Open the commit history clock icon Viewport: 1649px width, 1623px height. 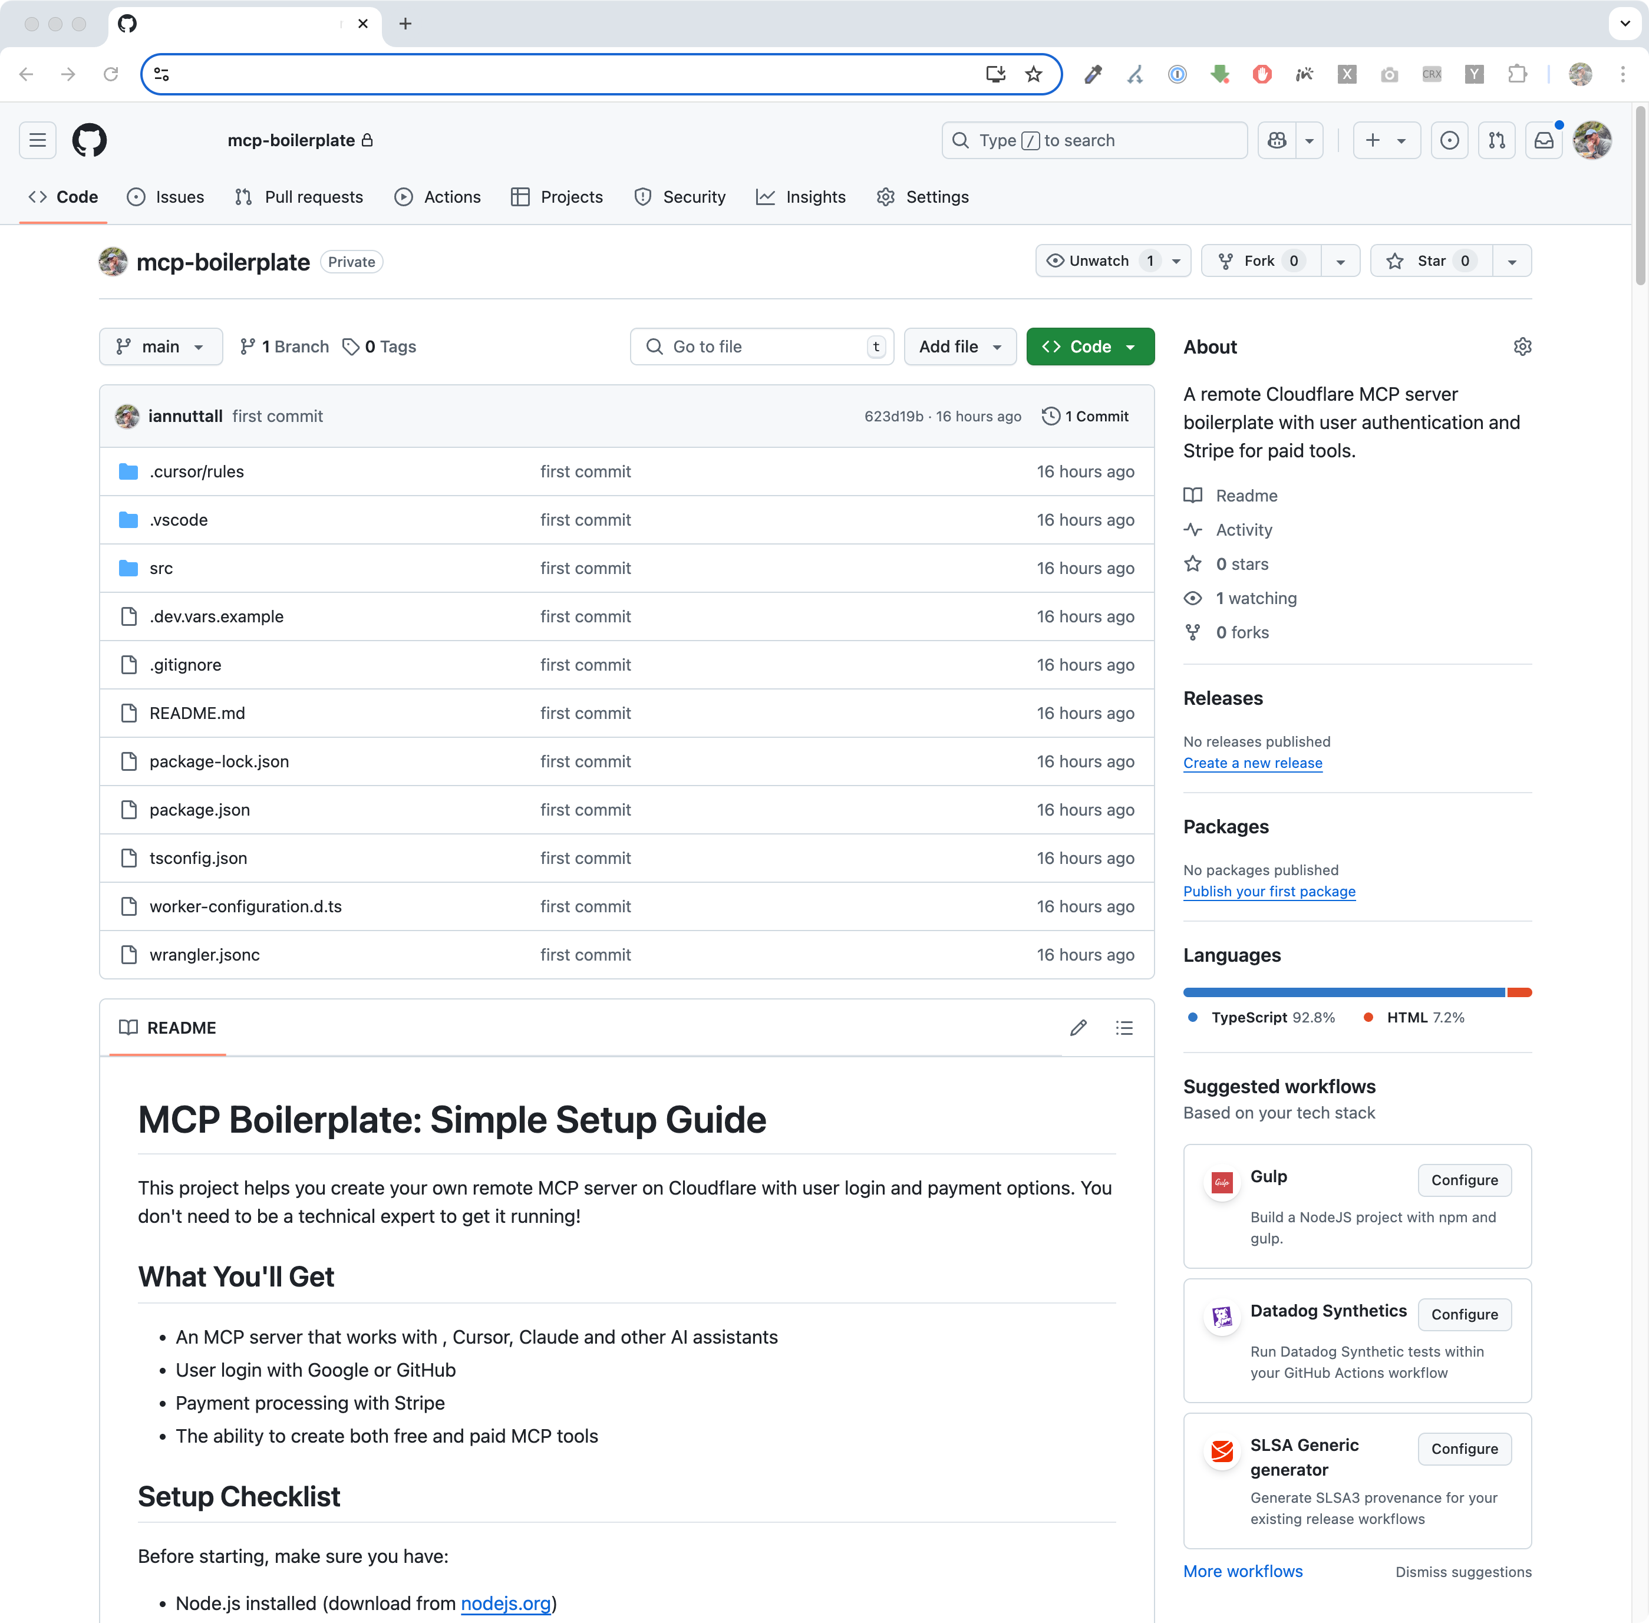pos(1050,416)
